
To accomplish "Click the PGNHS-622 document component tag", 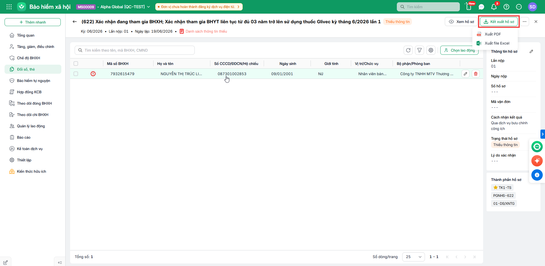I will pos(503,195).
